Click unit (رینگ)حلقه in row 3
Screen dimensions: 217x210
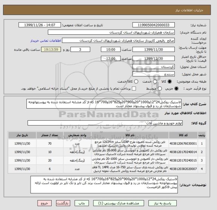[77, 161]
